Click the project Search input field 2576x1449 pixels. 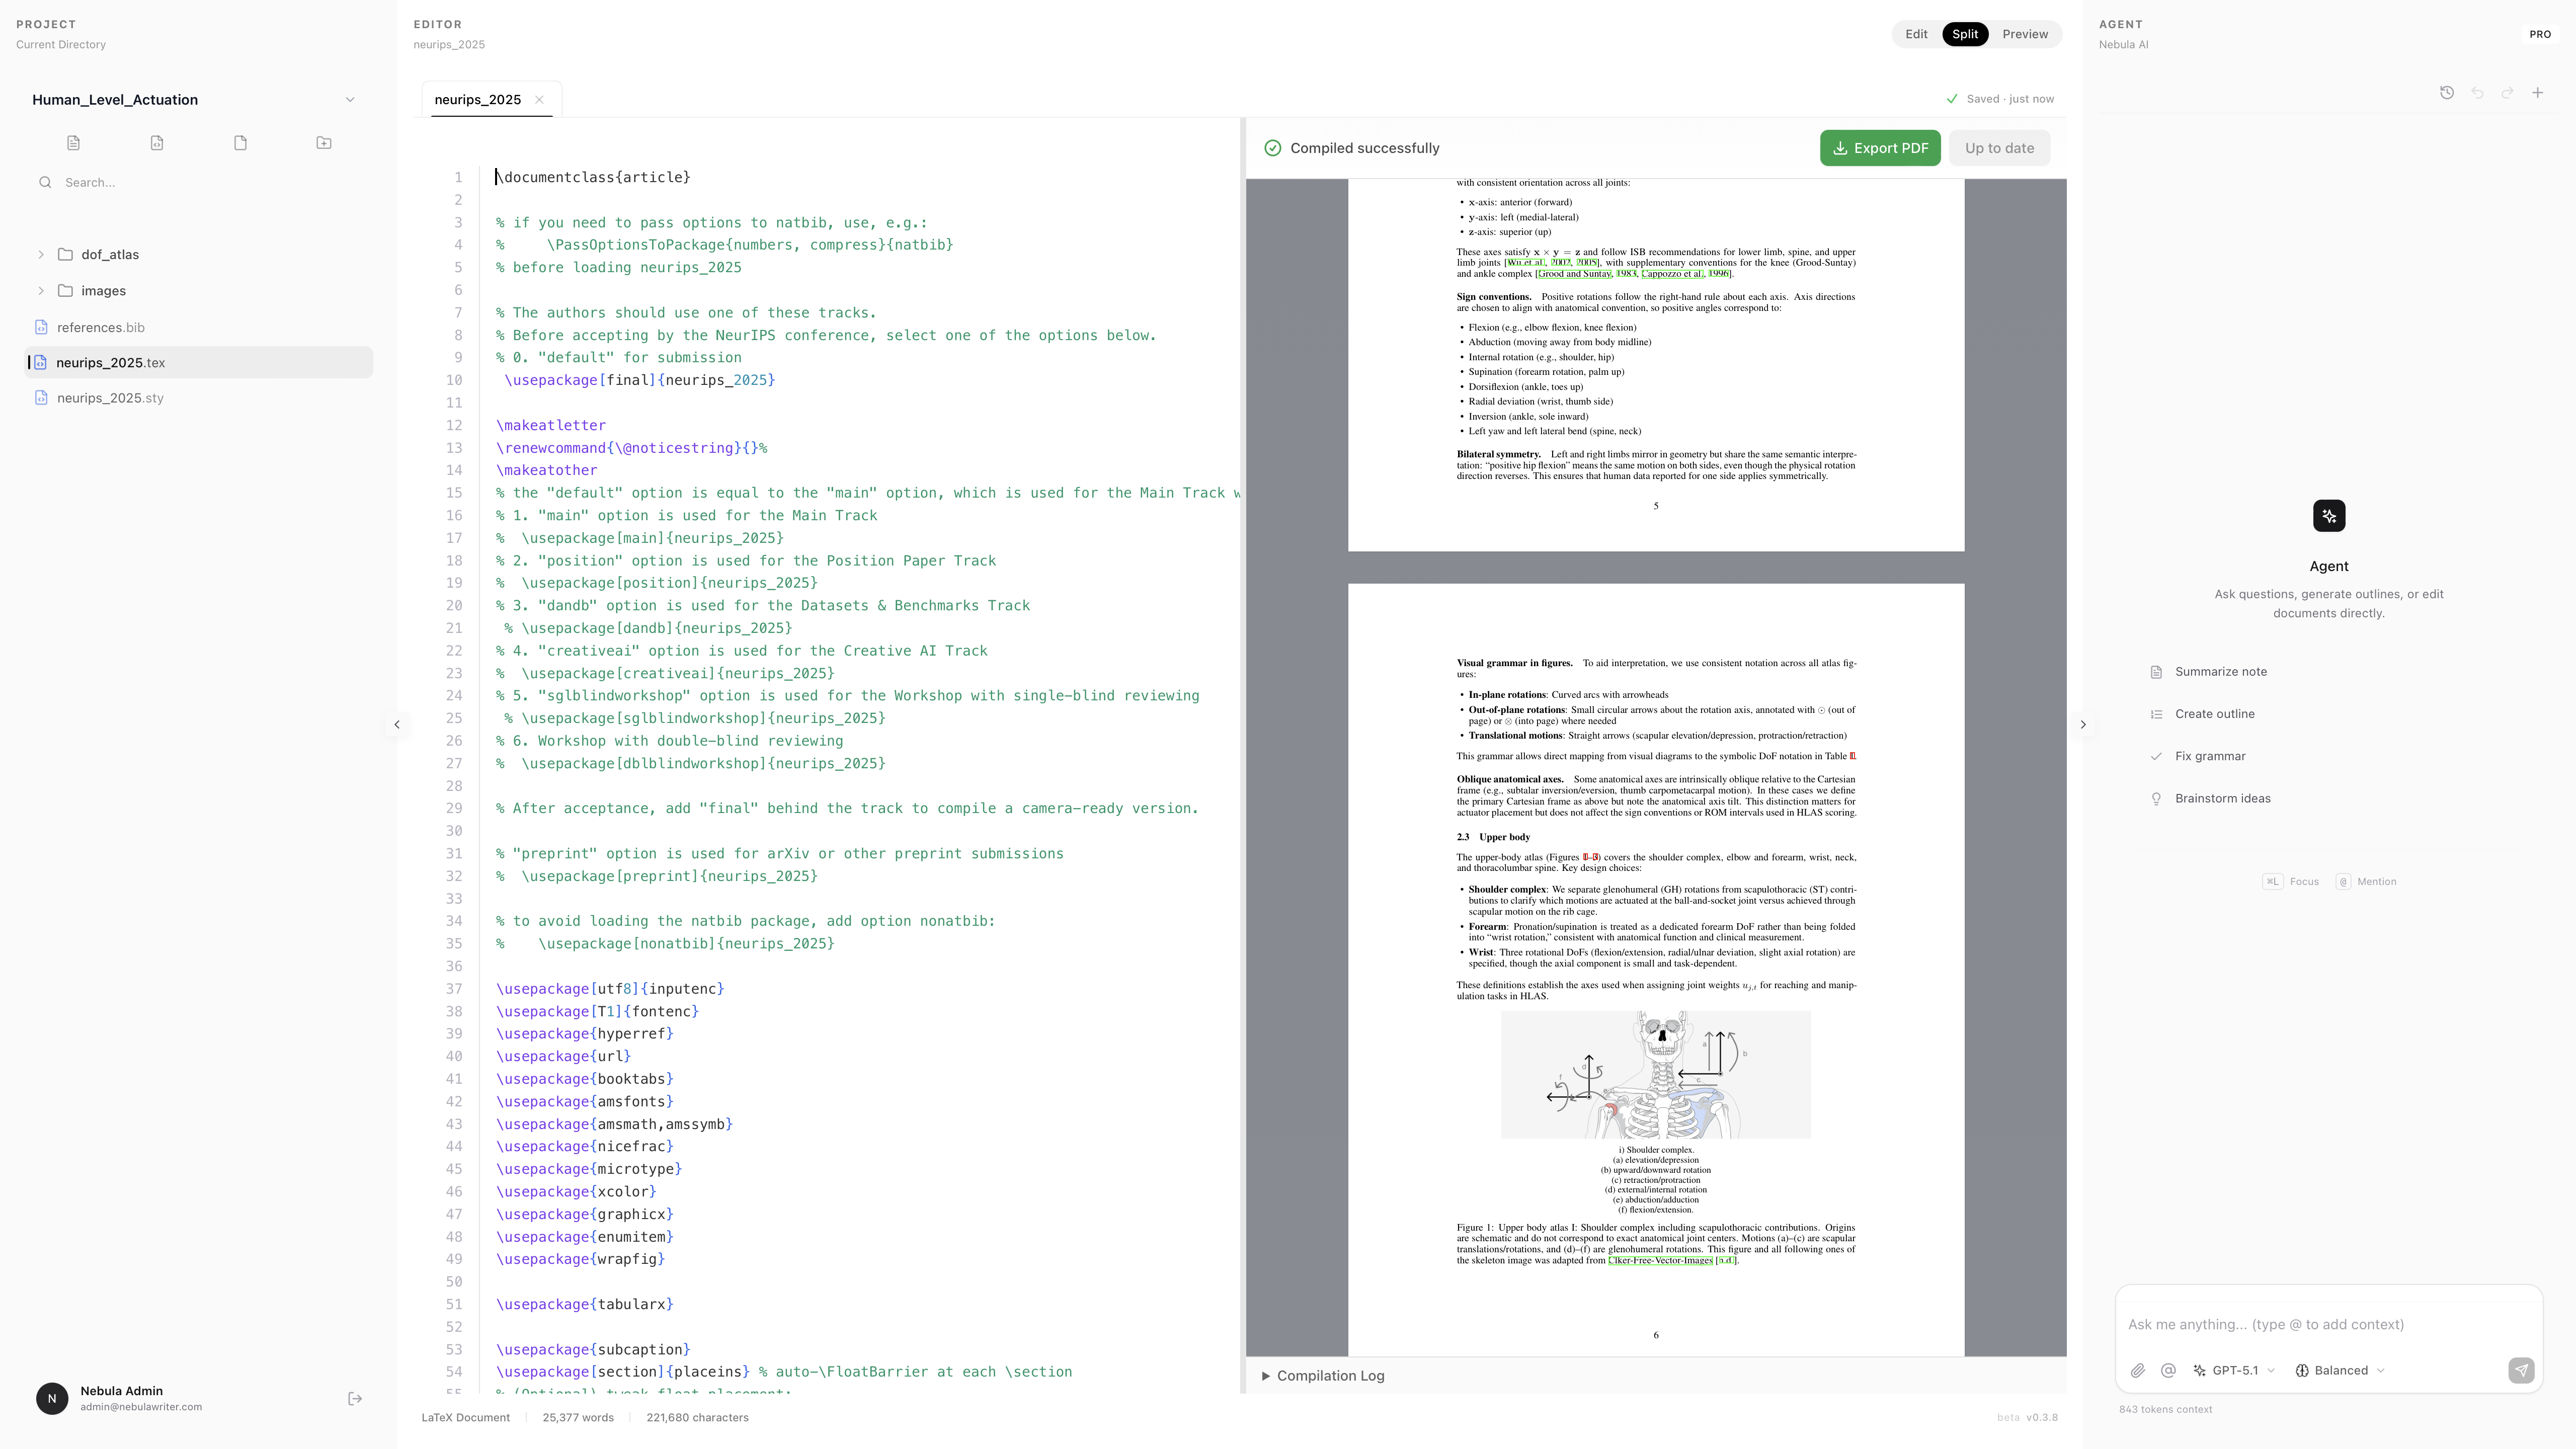pos(200,183)
